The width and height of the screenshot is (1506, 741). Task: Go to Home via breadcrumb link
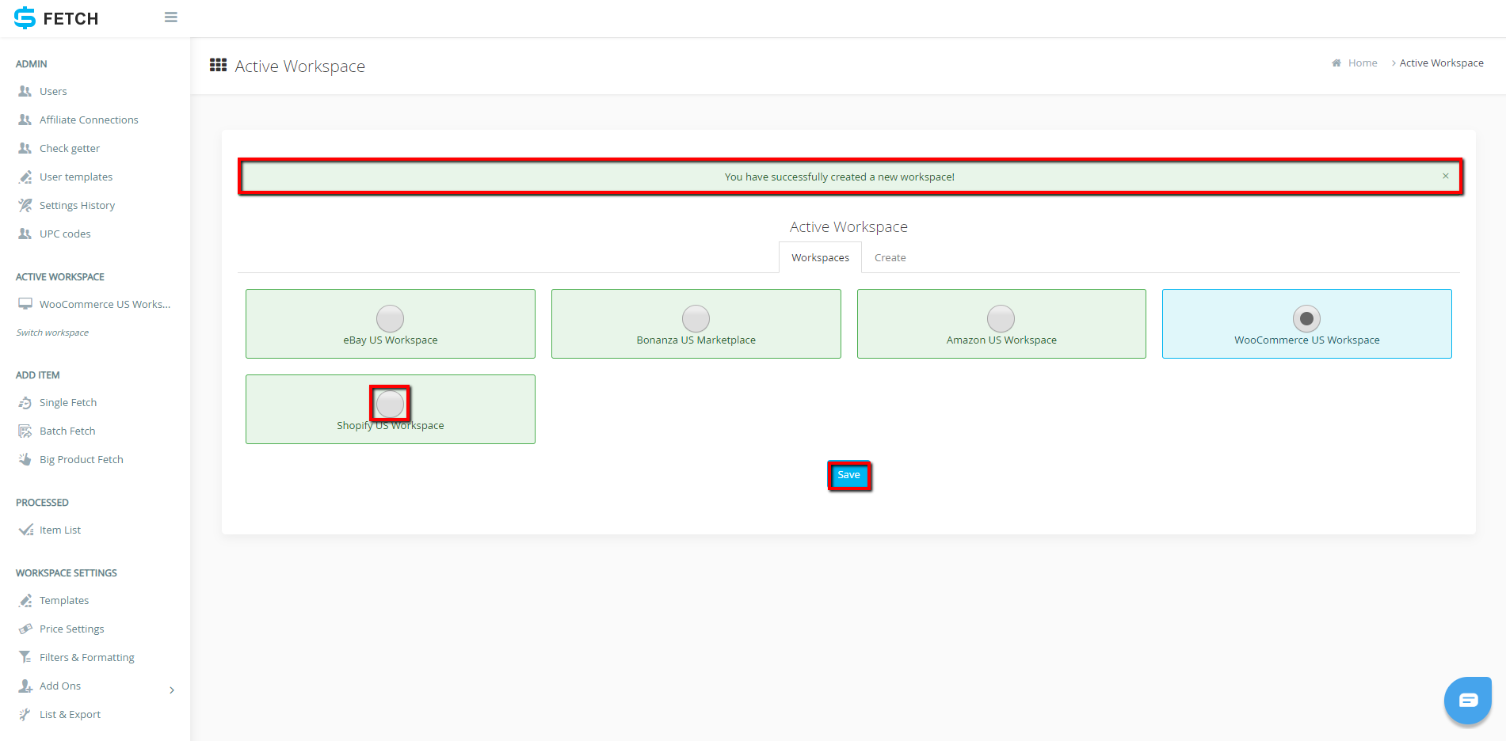point(1363,63)
